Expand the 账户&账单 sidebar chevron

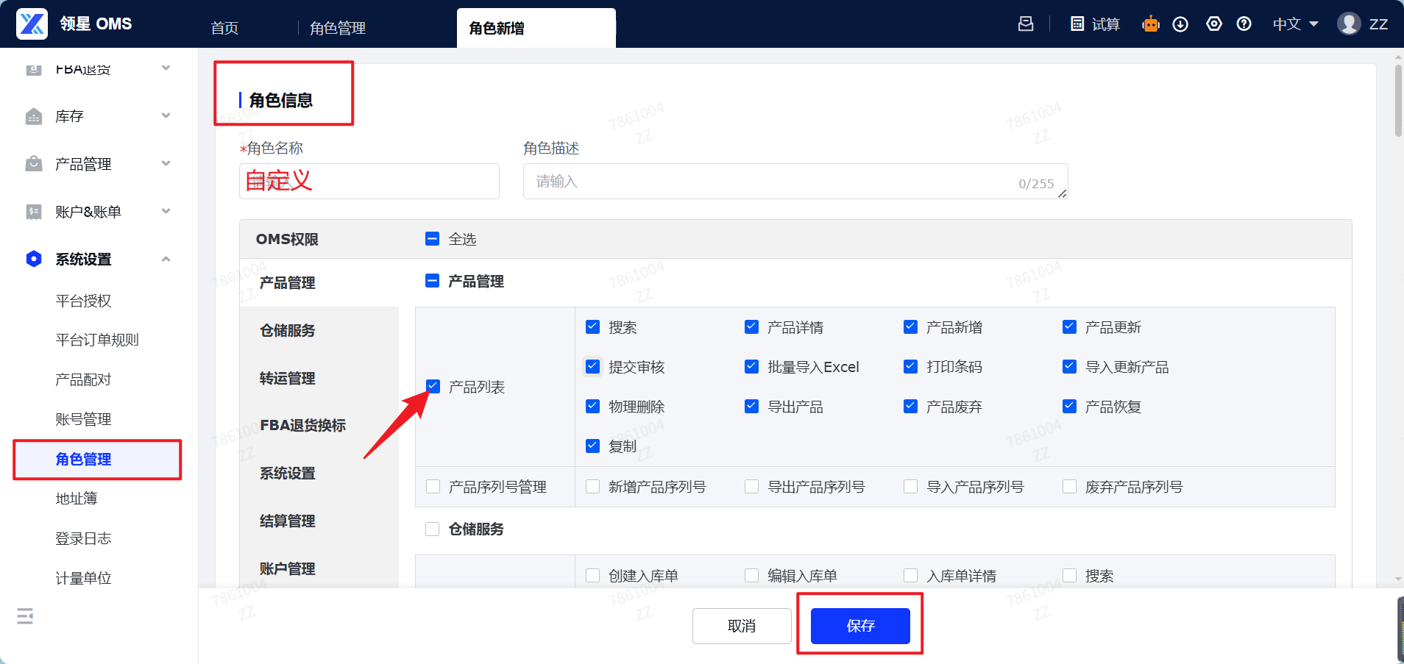tap(166, 211)
